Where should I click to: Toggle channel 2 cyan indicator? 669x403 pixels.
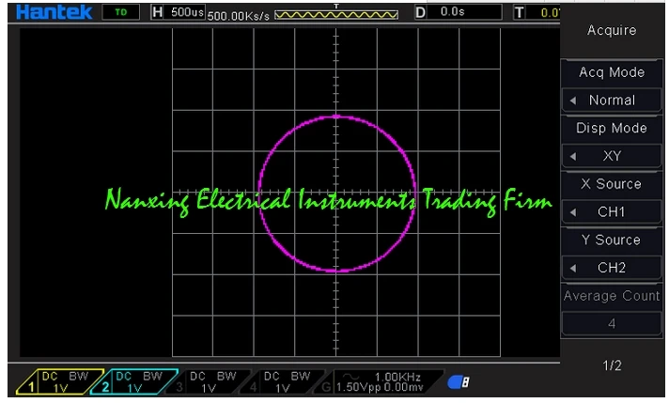coord(134,381)
